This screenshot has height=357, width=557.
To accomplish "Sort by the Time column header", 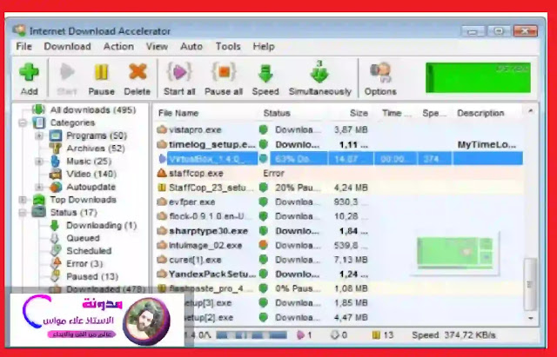I will [395, 113].
